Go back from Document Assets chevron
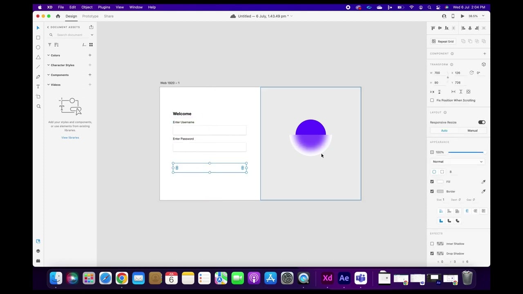This screenshot has height=294, width=523. click(48, 27)
